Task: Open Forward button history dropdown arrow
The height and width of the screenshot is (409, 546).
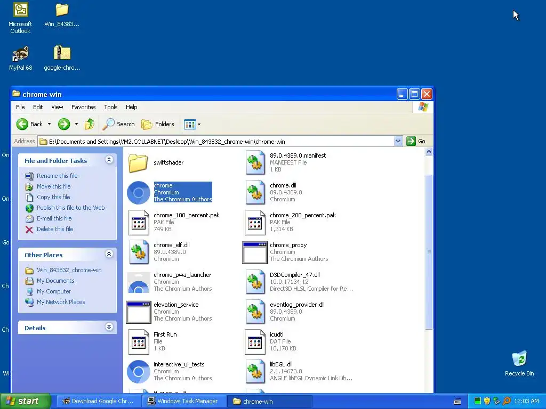Action: tap(76, 124)
